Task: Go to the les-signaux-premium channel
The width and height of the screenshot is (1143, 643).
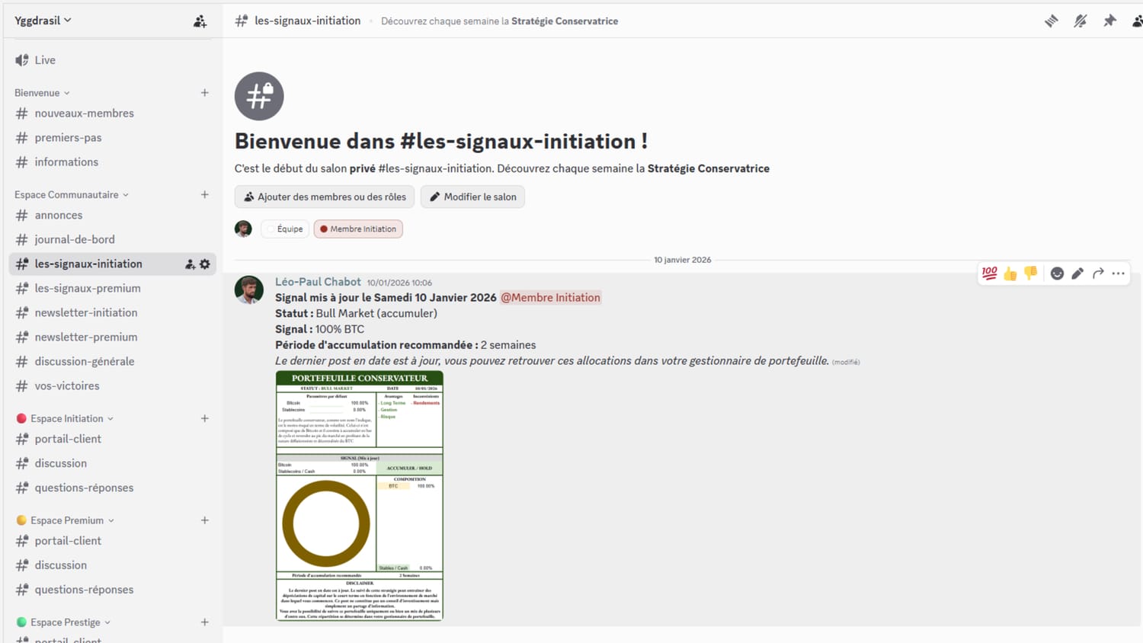Action: [x=112, y=289]
